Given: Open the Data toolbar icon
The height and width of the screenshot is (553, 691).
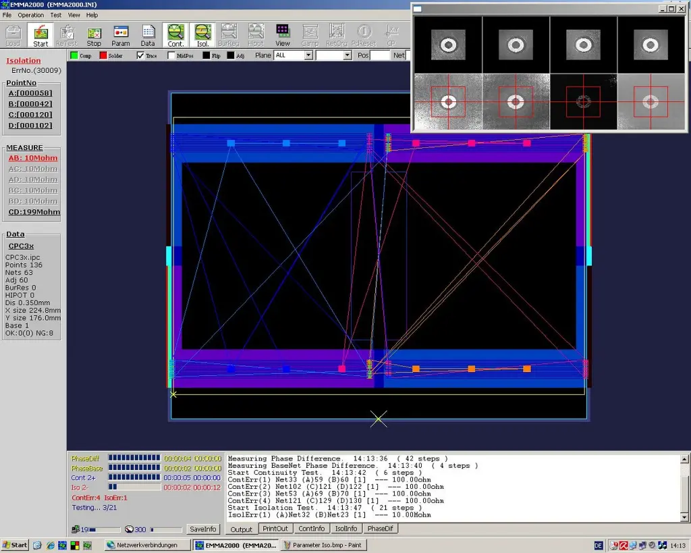Looking at the screenshot, I should (148, 35).
